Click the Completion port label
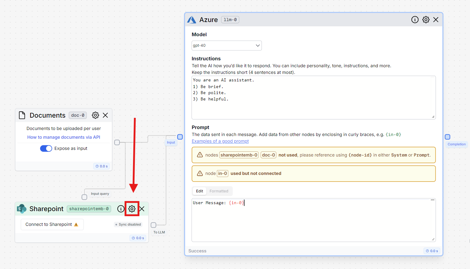 pos(457,144)
